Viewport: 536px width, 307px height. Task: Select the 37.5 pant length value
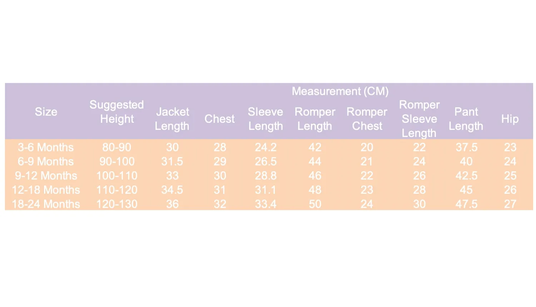pos(466,147)
